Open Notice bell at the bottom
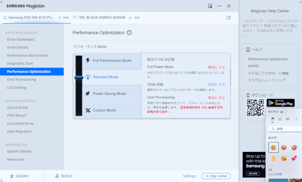 (x=57, y=176)
